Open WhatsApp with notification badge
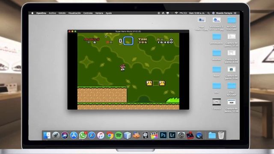The width and height of the screenshot is (274, 154). point(83,135)
